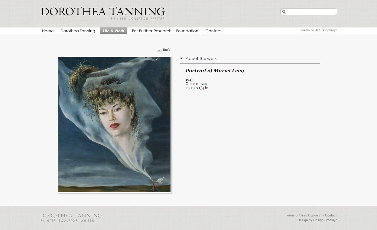Image resolution: width=377 pixels, height=230 pixels.
Task: Go to the Foundation page
Action: point(187,31)
